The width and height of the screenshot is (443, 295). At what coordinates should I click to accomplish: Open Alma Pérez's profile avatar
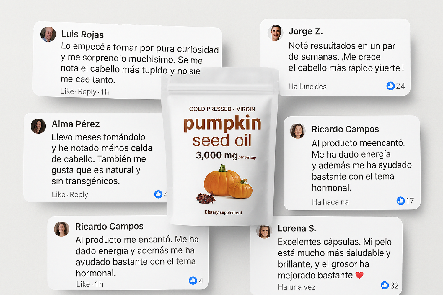pos(38,126)
